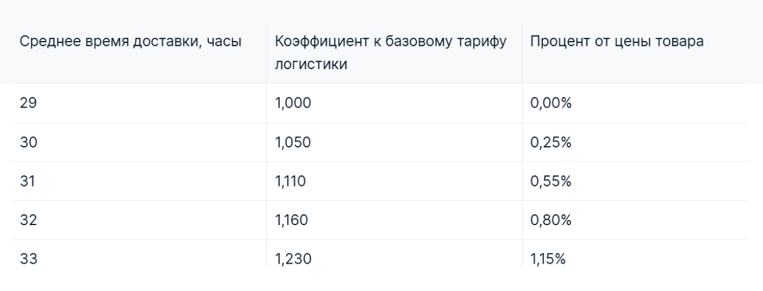Viewport: 763px width, 291px height.
Task: Click the percentage value 1,15%
Action: pyautogui.click(x=548, y=260)
